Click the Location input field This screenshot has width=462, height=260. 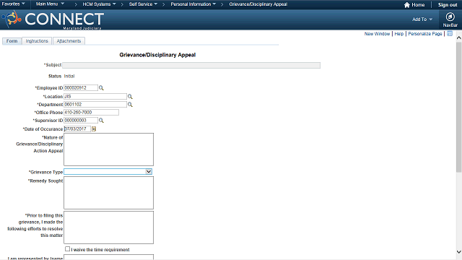(x=95, y=96)
